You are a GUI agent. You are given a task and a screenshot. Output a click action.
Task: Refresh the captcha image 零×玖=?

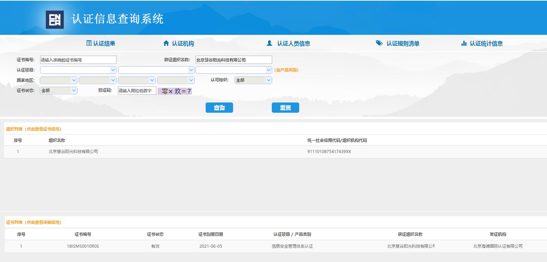(x=175, y=91)
